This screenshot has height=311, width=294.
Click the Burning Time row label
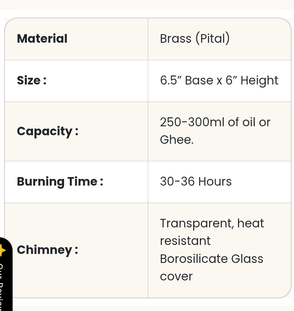tap(60, 182)
